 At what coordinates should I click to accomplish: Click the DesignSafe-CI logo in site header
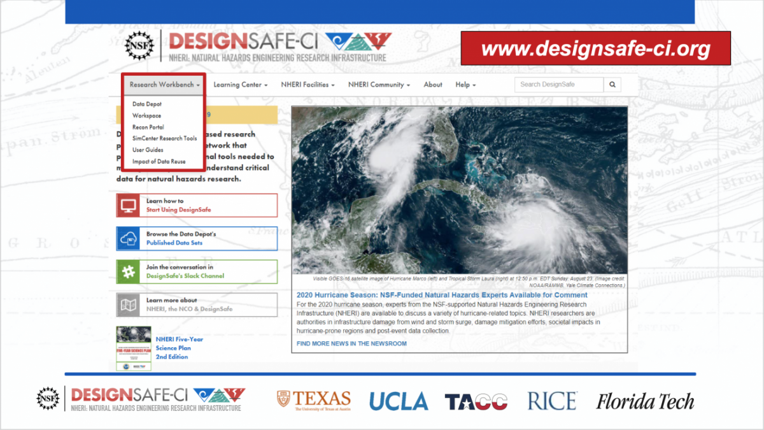(x=280, y=46)
